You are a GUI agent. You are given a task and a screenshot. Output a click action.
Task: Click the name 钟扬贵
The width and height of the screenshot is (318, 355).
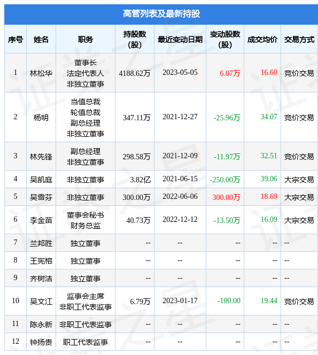click(41, 342)
